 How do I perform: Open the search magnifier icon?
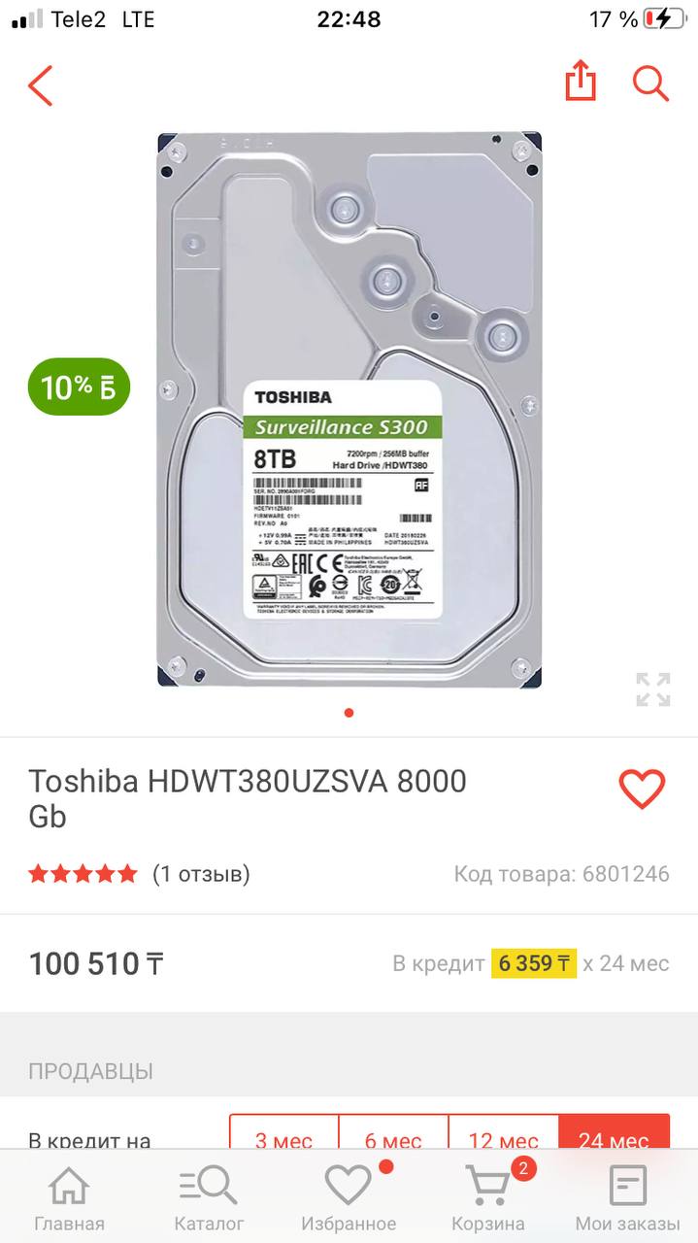651,84
